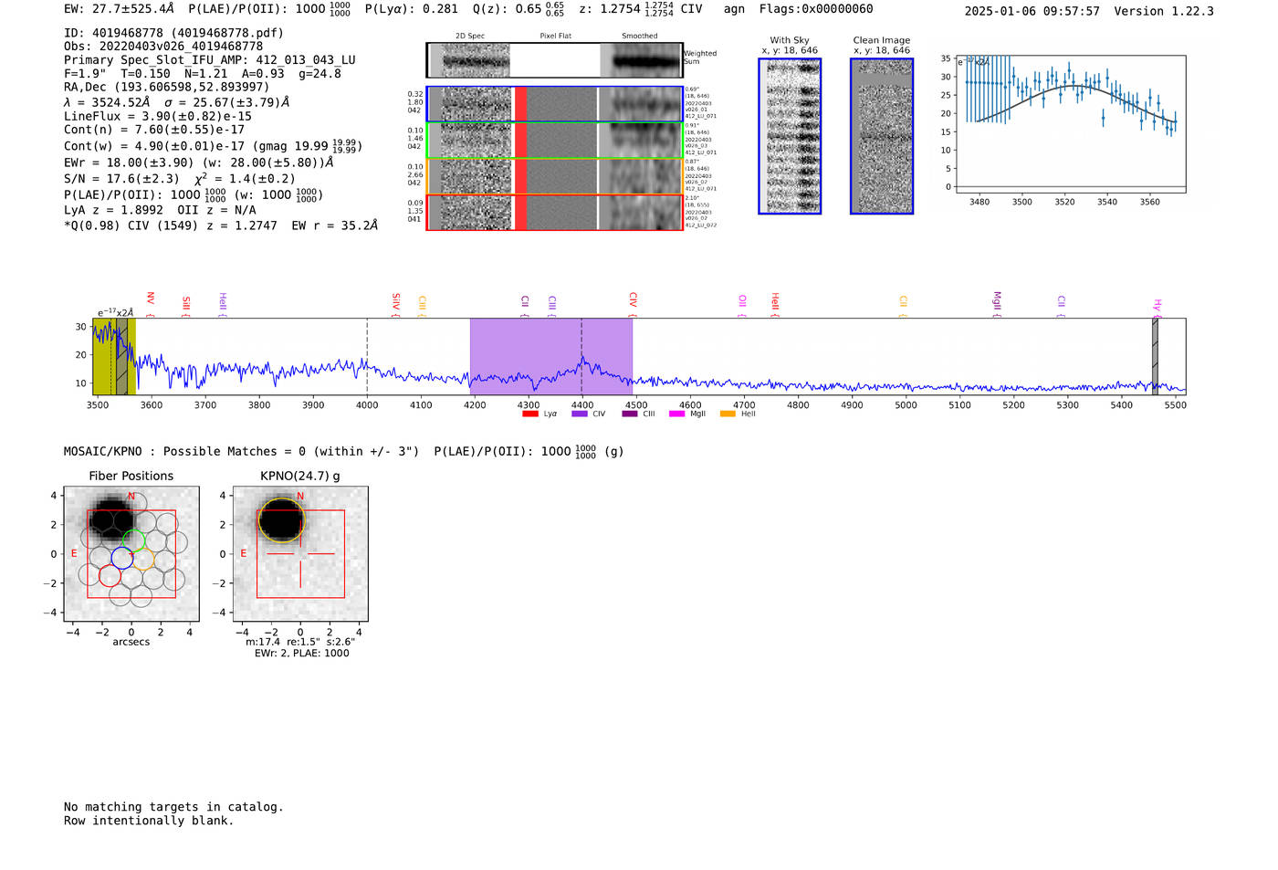Screen dimensions: 1278x870
Task: Click the Weighted Sum 2D spectrum strip
Action: pyautogui.click(x=554, y=60)
